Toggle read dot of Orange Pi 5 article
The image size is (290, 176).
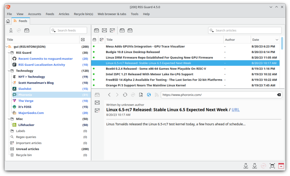point(94,85)
